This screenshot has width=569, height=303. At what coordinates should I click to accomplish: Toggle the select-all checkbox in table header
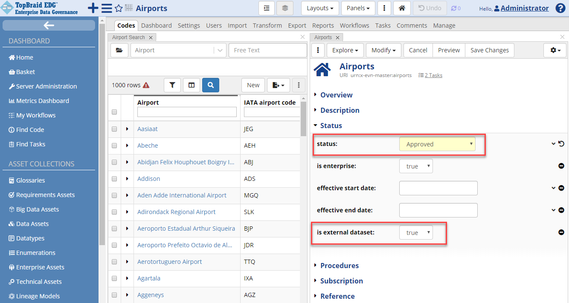pos(114,112)
